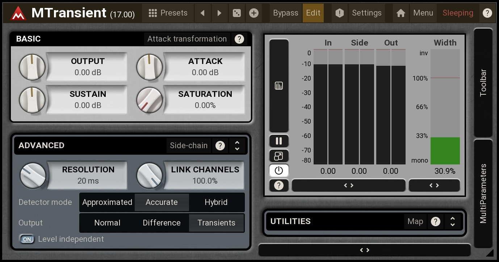Toggle the Level independent ON switch
The height and width of the screenshot is (262, 499).
[27, 239]
